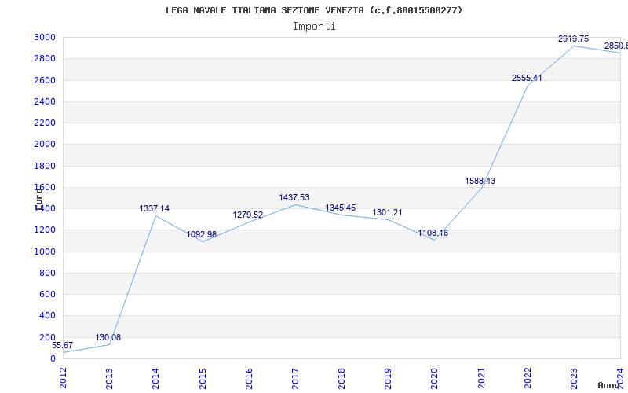Image resolution: width=628 pixels, height=393 pixels.
Task: Click y-axis tick label 0
Action: coord(53,358)
